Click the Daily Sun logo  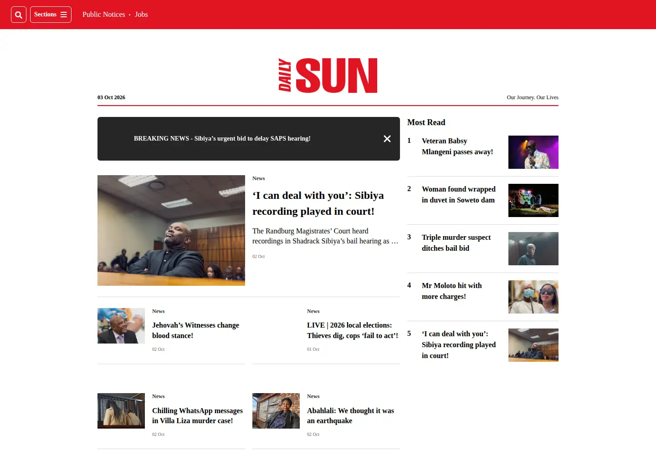pyautogui.click(x=328, y=75)
